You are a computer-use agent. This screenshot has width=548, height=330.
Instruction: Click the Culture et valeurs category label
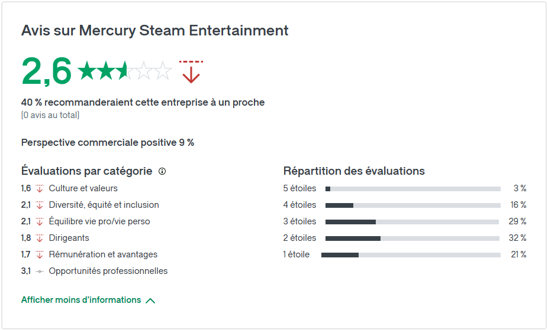83,188
